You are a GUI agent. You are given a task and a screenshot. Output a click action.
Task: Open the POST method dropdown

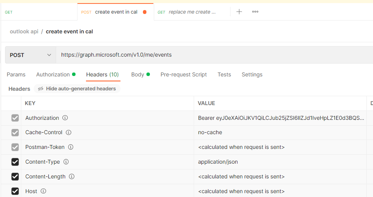31,55
